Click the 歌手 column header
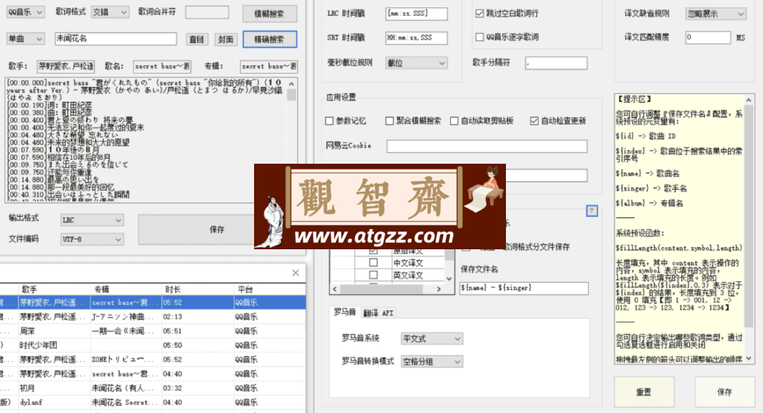The height and width of the screenshot is (413, 763). point(54,289)
